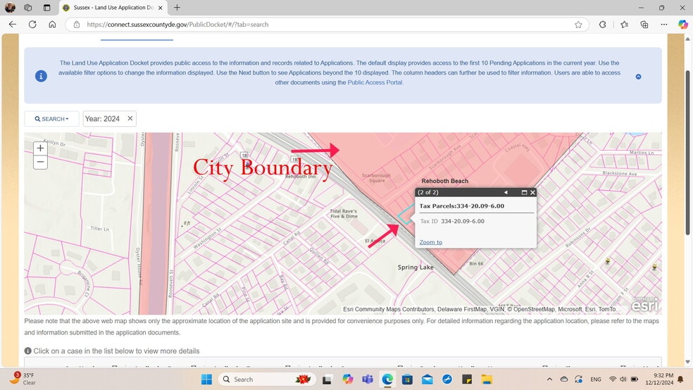Select the Sussex Land Use Application tab
Viewport: 693px width, 390px height.
pos(113,8)
